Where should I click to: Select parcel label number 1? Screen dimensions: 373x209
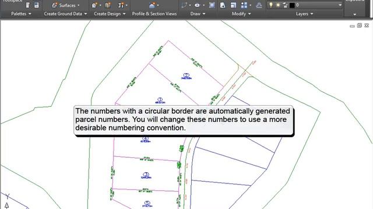[x=160, y=100]
